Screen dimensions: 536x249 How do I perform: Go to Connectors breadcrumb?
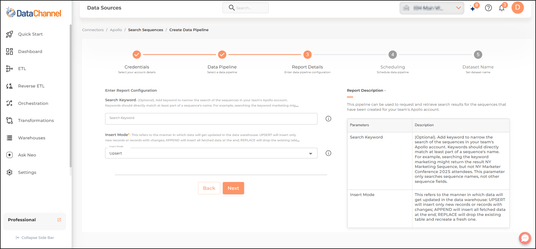[93, 30]
